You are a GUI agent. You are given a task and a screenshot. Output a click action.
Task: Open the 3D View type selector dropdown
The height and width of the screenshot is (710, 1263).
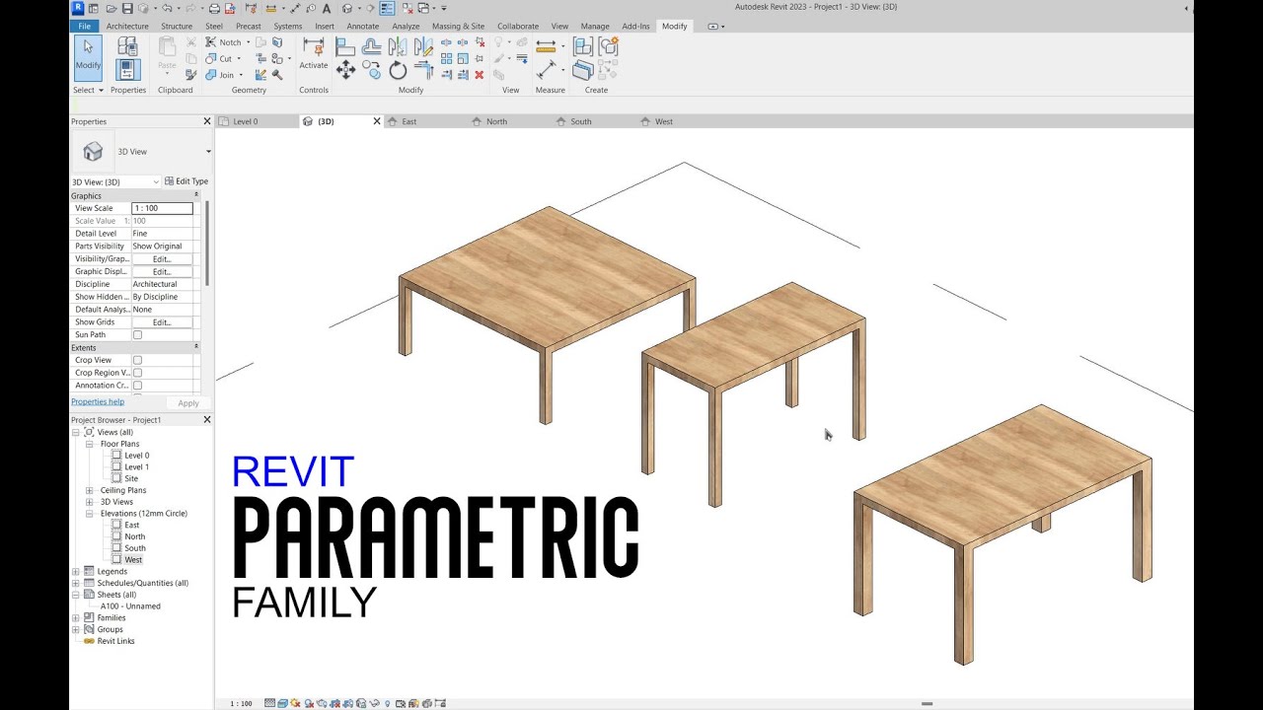tap(208, 152)
